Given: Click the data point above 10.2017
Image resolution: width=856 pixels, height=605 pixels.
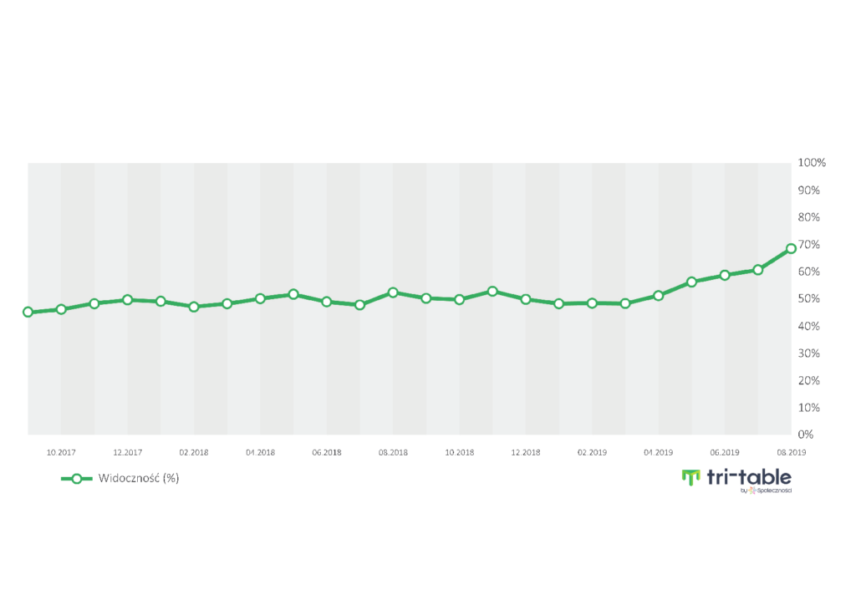Looking at the screenshot, I should click(61, 309).
